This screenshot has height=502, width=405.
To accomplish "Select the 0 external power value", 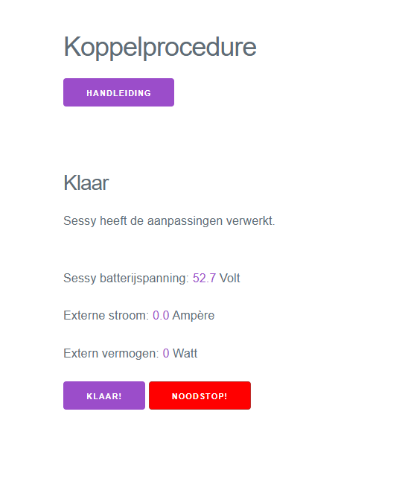I will tap(166, 354).
